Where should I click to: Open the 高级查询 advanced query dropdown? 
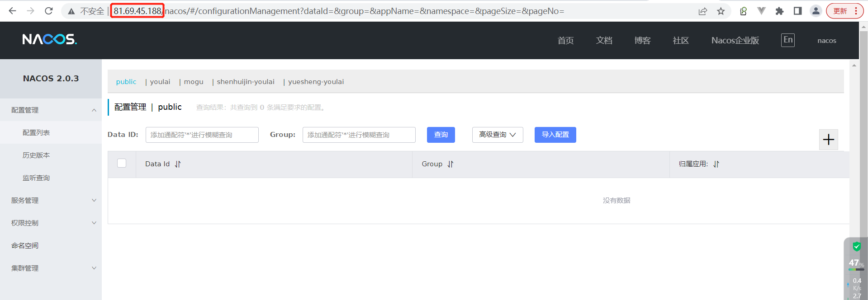click(x=497, y=135)
